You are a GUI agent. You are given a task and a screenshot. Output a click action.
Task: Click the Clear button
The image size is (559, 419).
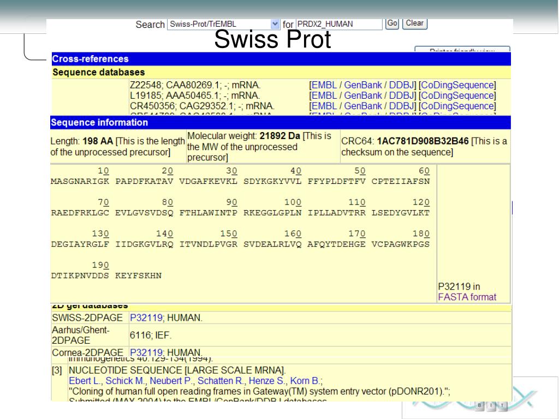pos(415,23)
